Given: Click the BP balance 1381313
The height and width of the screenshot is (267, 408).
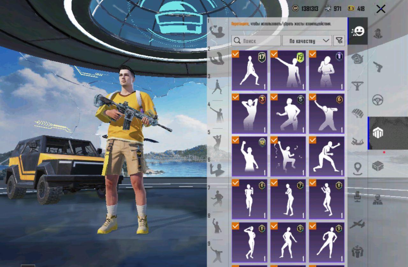Looking at the screenshot, I should tap(310, 9).
